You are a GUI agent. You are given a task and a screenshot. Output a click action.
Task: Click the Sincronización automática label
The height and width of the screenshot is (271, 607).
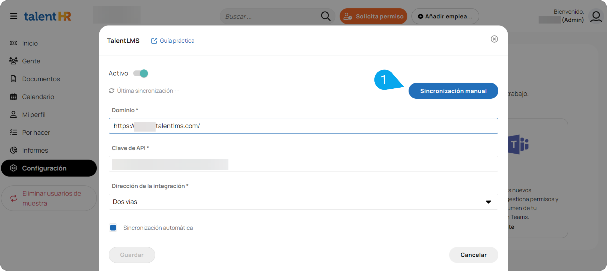click(x=158, y=228)
